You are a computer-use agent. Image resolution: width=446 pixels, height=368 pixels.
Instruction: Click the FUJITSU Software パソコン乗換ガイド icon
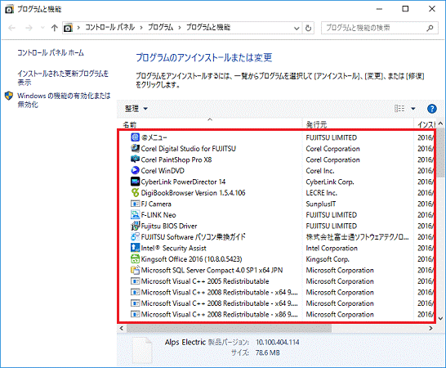point(135,236)
